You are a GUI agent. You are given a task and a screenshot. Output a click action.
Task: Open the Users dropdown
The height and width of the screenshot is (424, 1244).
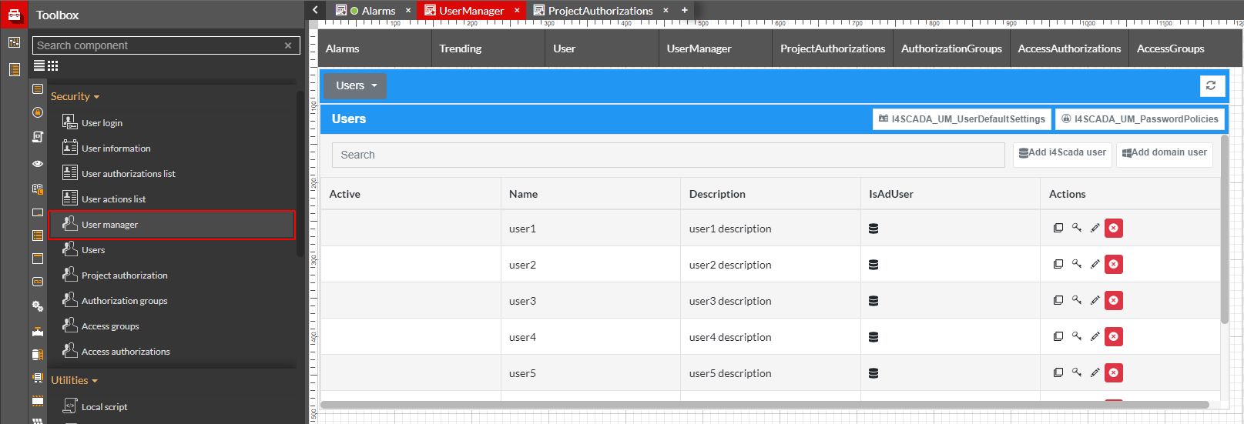tap(355, 85)
